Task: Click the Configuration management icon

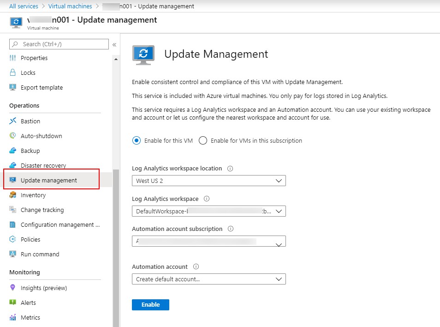Action: pos(12,224)
